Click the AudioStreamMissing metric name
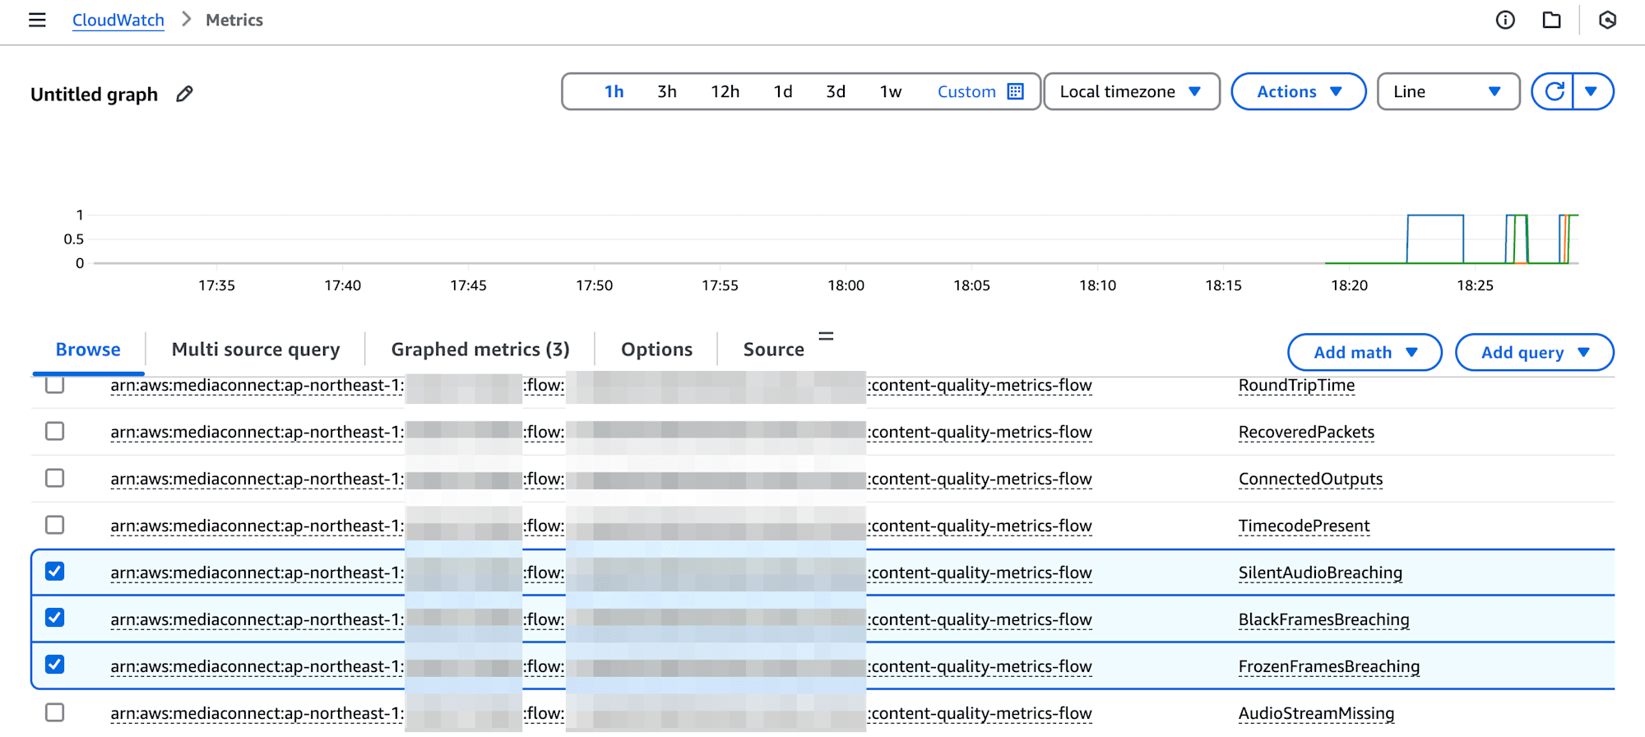 click(x=1316, y=713)
